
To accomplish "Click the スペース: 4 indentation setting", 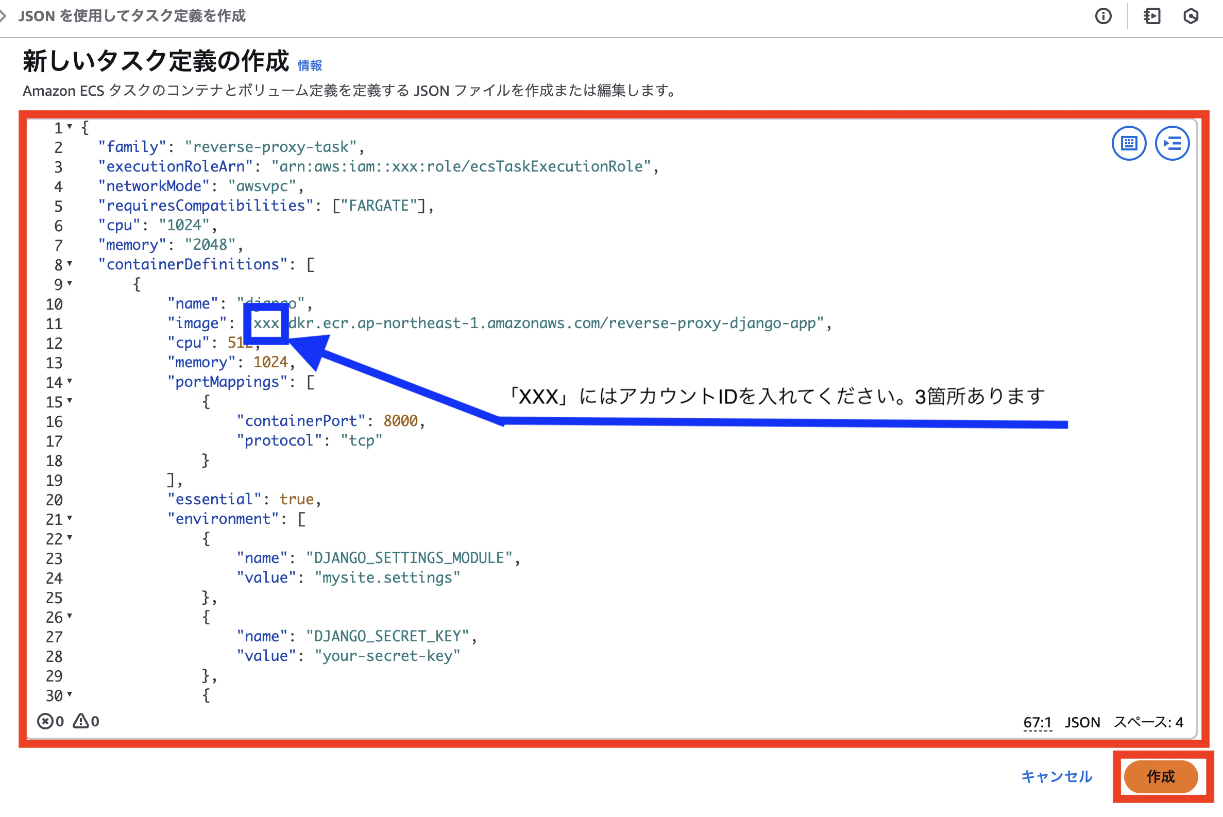I will coord(1148,722).
